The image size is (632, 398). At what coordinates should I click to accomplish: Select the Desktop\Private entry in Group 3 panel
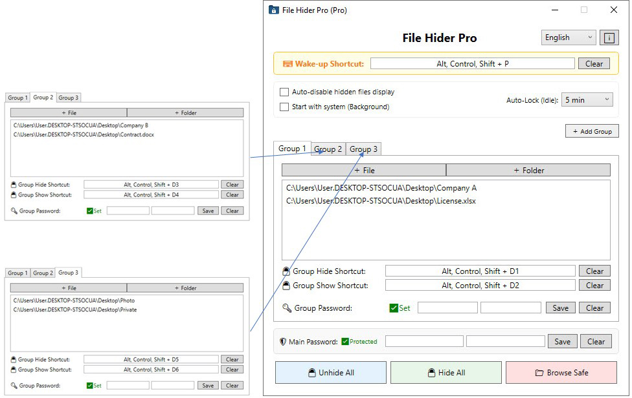75,310
